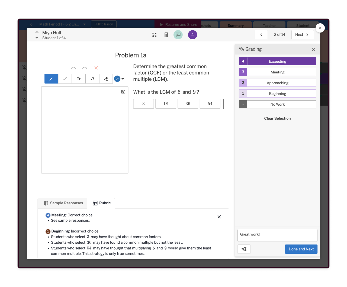
Task: Select the text insertion tool
Action: (79, 79)
